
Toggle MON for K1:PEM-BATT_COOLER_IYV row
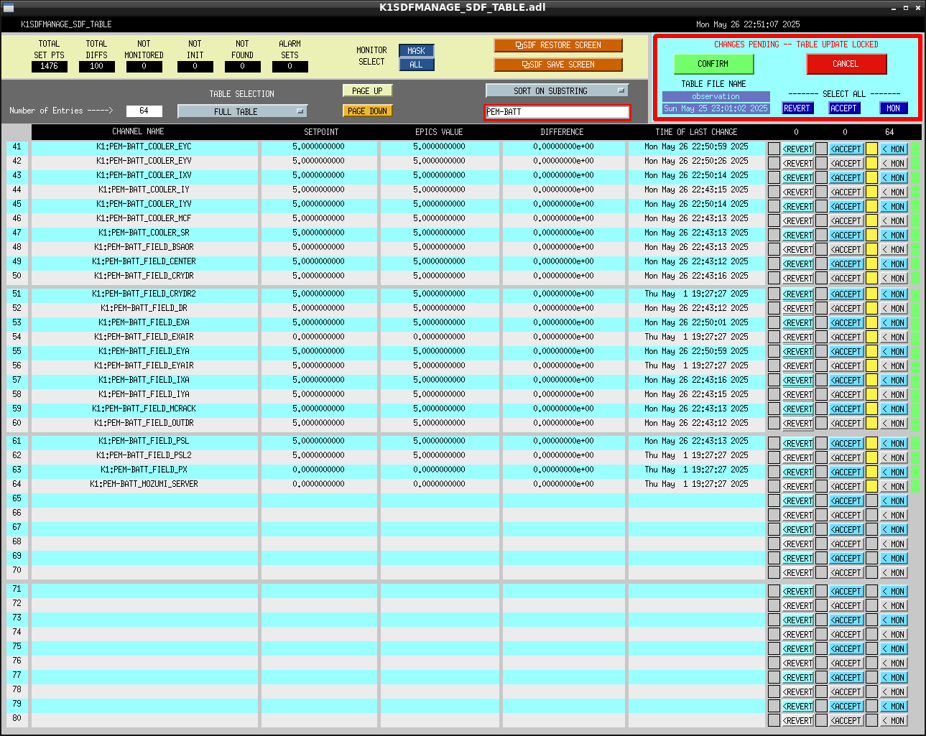[894, 207]
